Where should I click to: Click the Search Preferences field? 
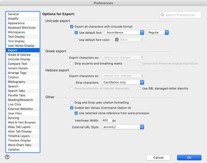(183, 15)
